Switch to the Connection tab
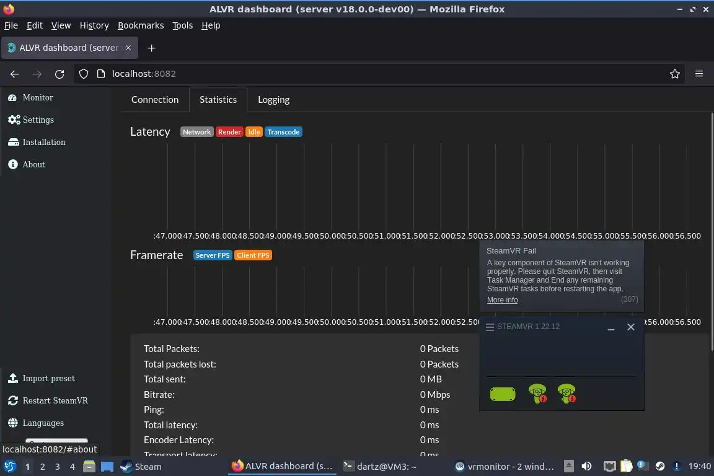 (x=155, y=100)
